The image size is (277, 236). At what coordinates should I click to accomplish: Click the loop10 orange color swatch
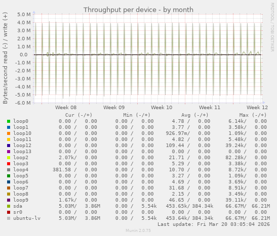point(9,133)
